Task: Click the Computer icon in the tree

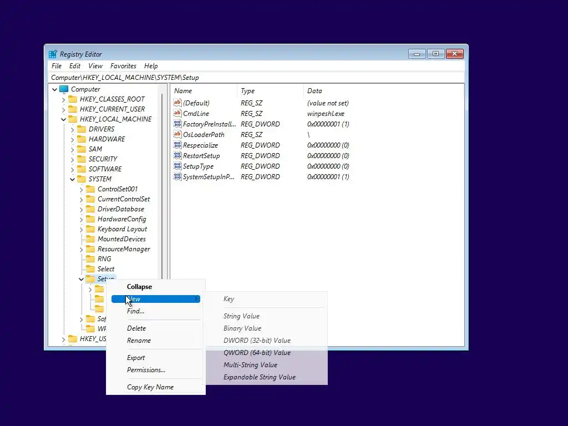Action: pyautogui.click(x=64, y=89)
